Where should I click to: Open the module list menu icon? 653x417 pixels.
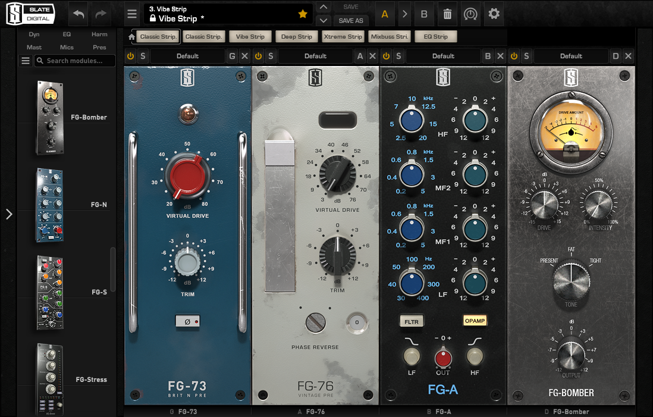[26, 61]
